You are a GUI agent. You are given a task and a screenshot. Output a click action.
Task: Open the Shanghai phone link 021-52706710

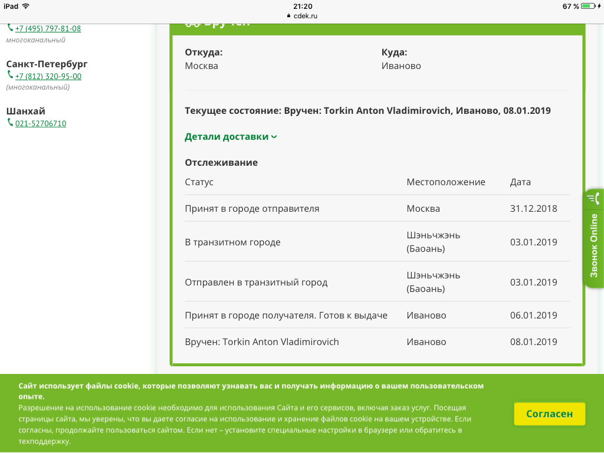point(41,123)
